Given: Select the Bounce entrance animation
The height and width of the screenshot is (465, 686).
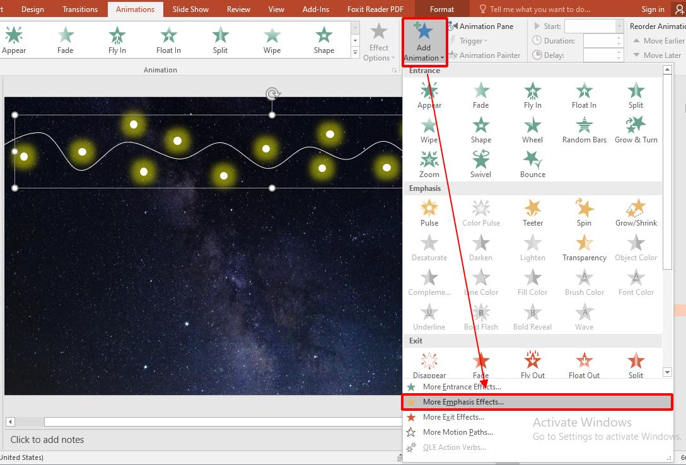Looking at the screenshot, I should (532, 164).
